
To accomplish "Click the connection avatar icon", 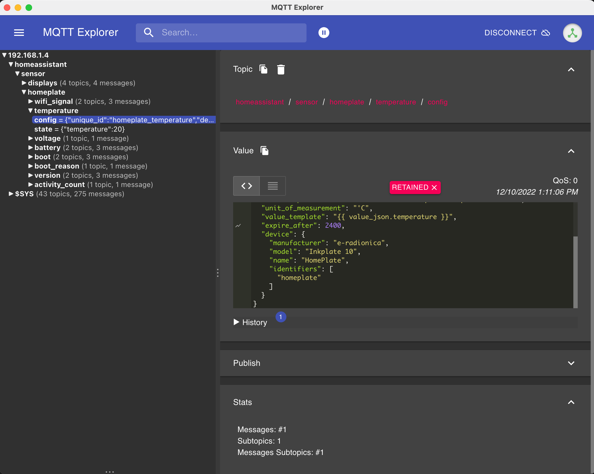I will pyautogui.click(x=572, y=33).
